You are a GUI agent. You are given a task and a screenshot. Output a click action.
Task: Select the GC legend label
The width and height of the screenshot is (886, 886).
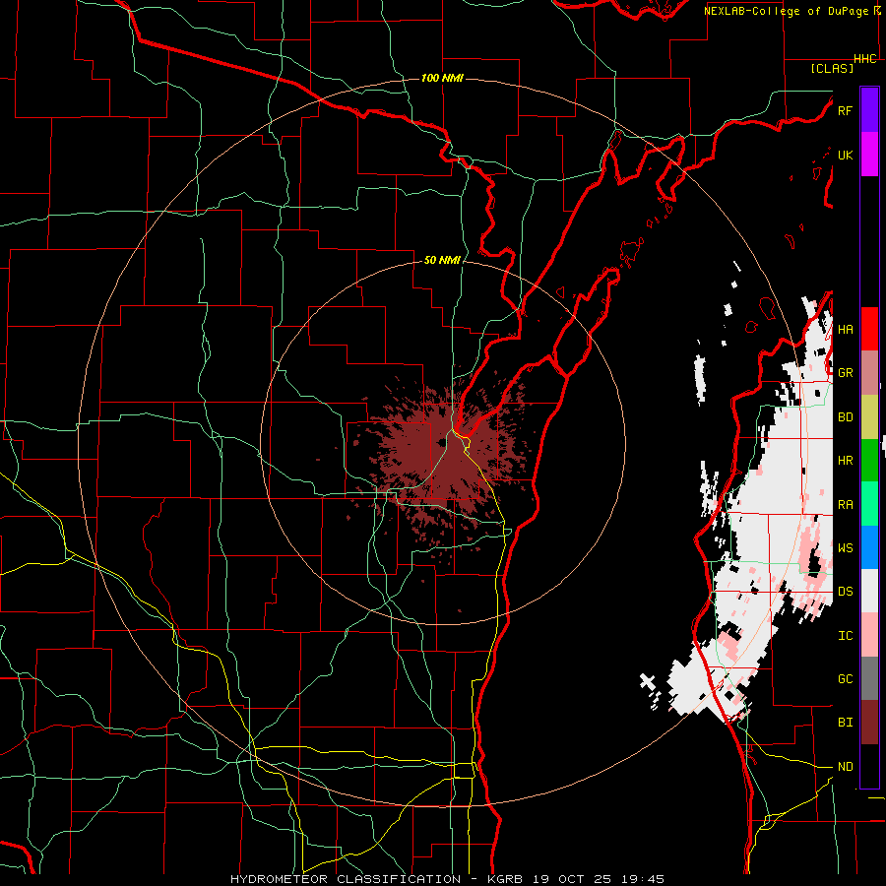845,679
